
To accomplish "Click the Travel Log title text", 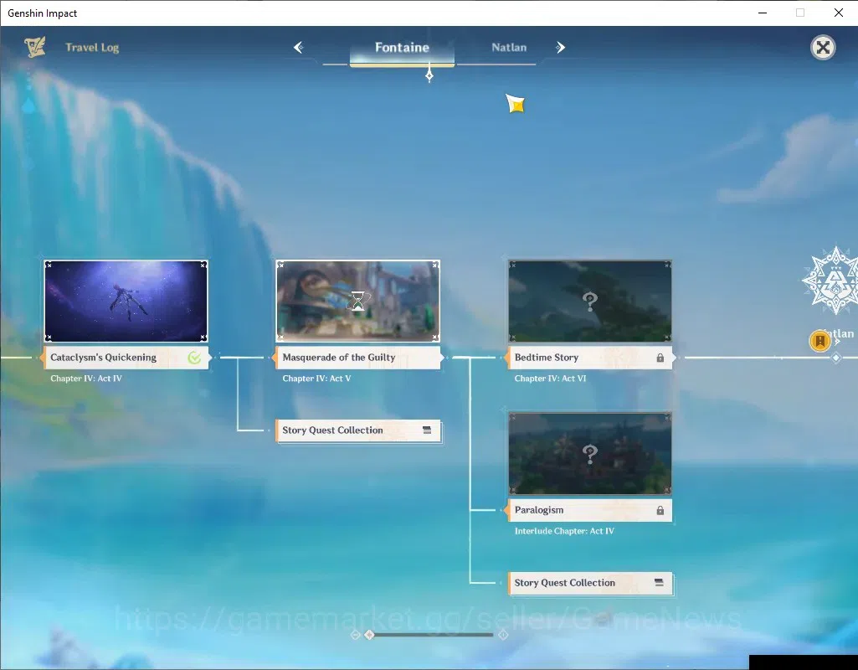I will tap(92, 48).
